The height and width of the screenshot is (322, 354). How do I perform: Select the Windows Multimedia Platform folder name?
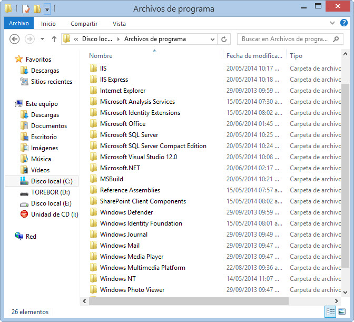(x=143, y=268)
